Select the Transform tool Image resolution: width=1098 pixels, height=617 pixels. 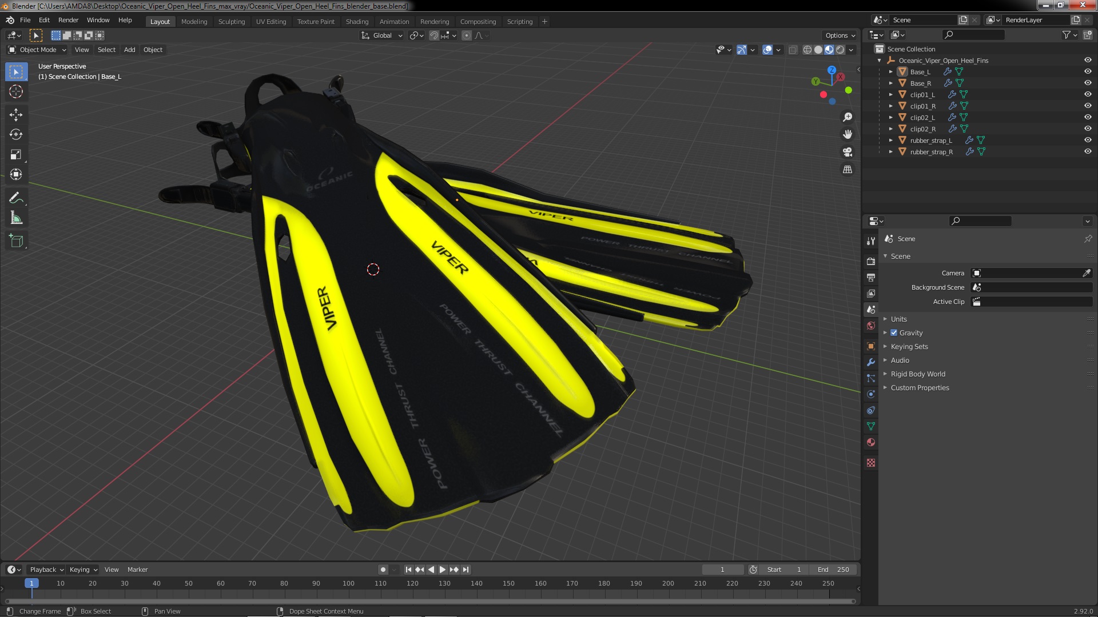tap(16, 175)
